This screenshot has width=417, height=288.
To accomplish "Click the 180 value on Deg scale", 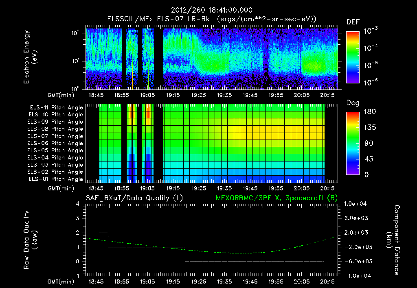I will 370,112.
